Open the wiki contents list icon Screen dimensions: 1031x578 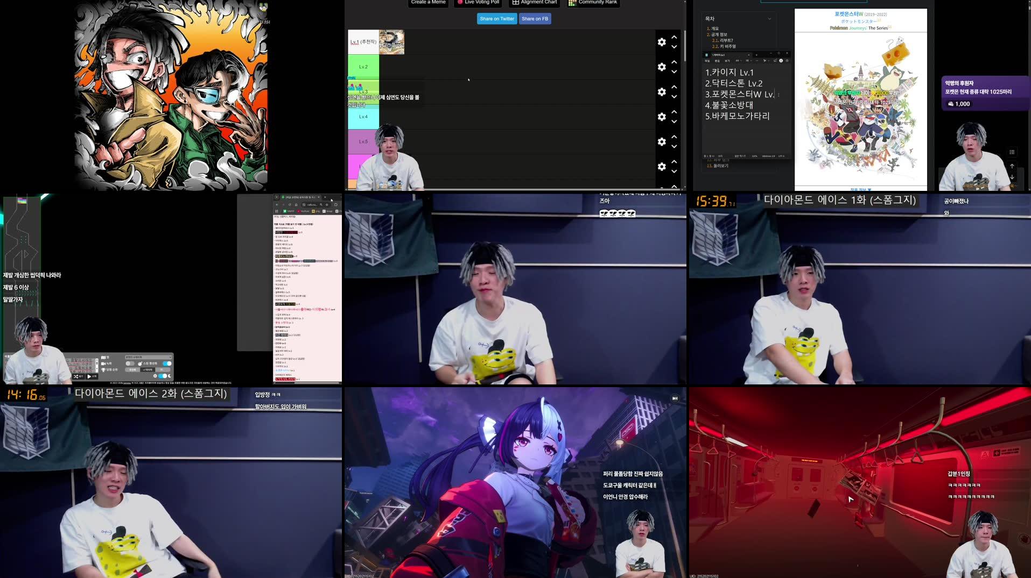point(1012,152)
